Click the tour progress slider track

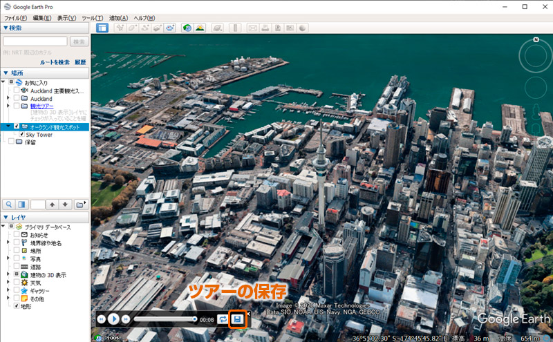pyautogui.click(x=165, y=319)
